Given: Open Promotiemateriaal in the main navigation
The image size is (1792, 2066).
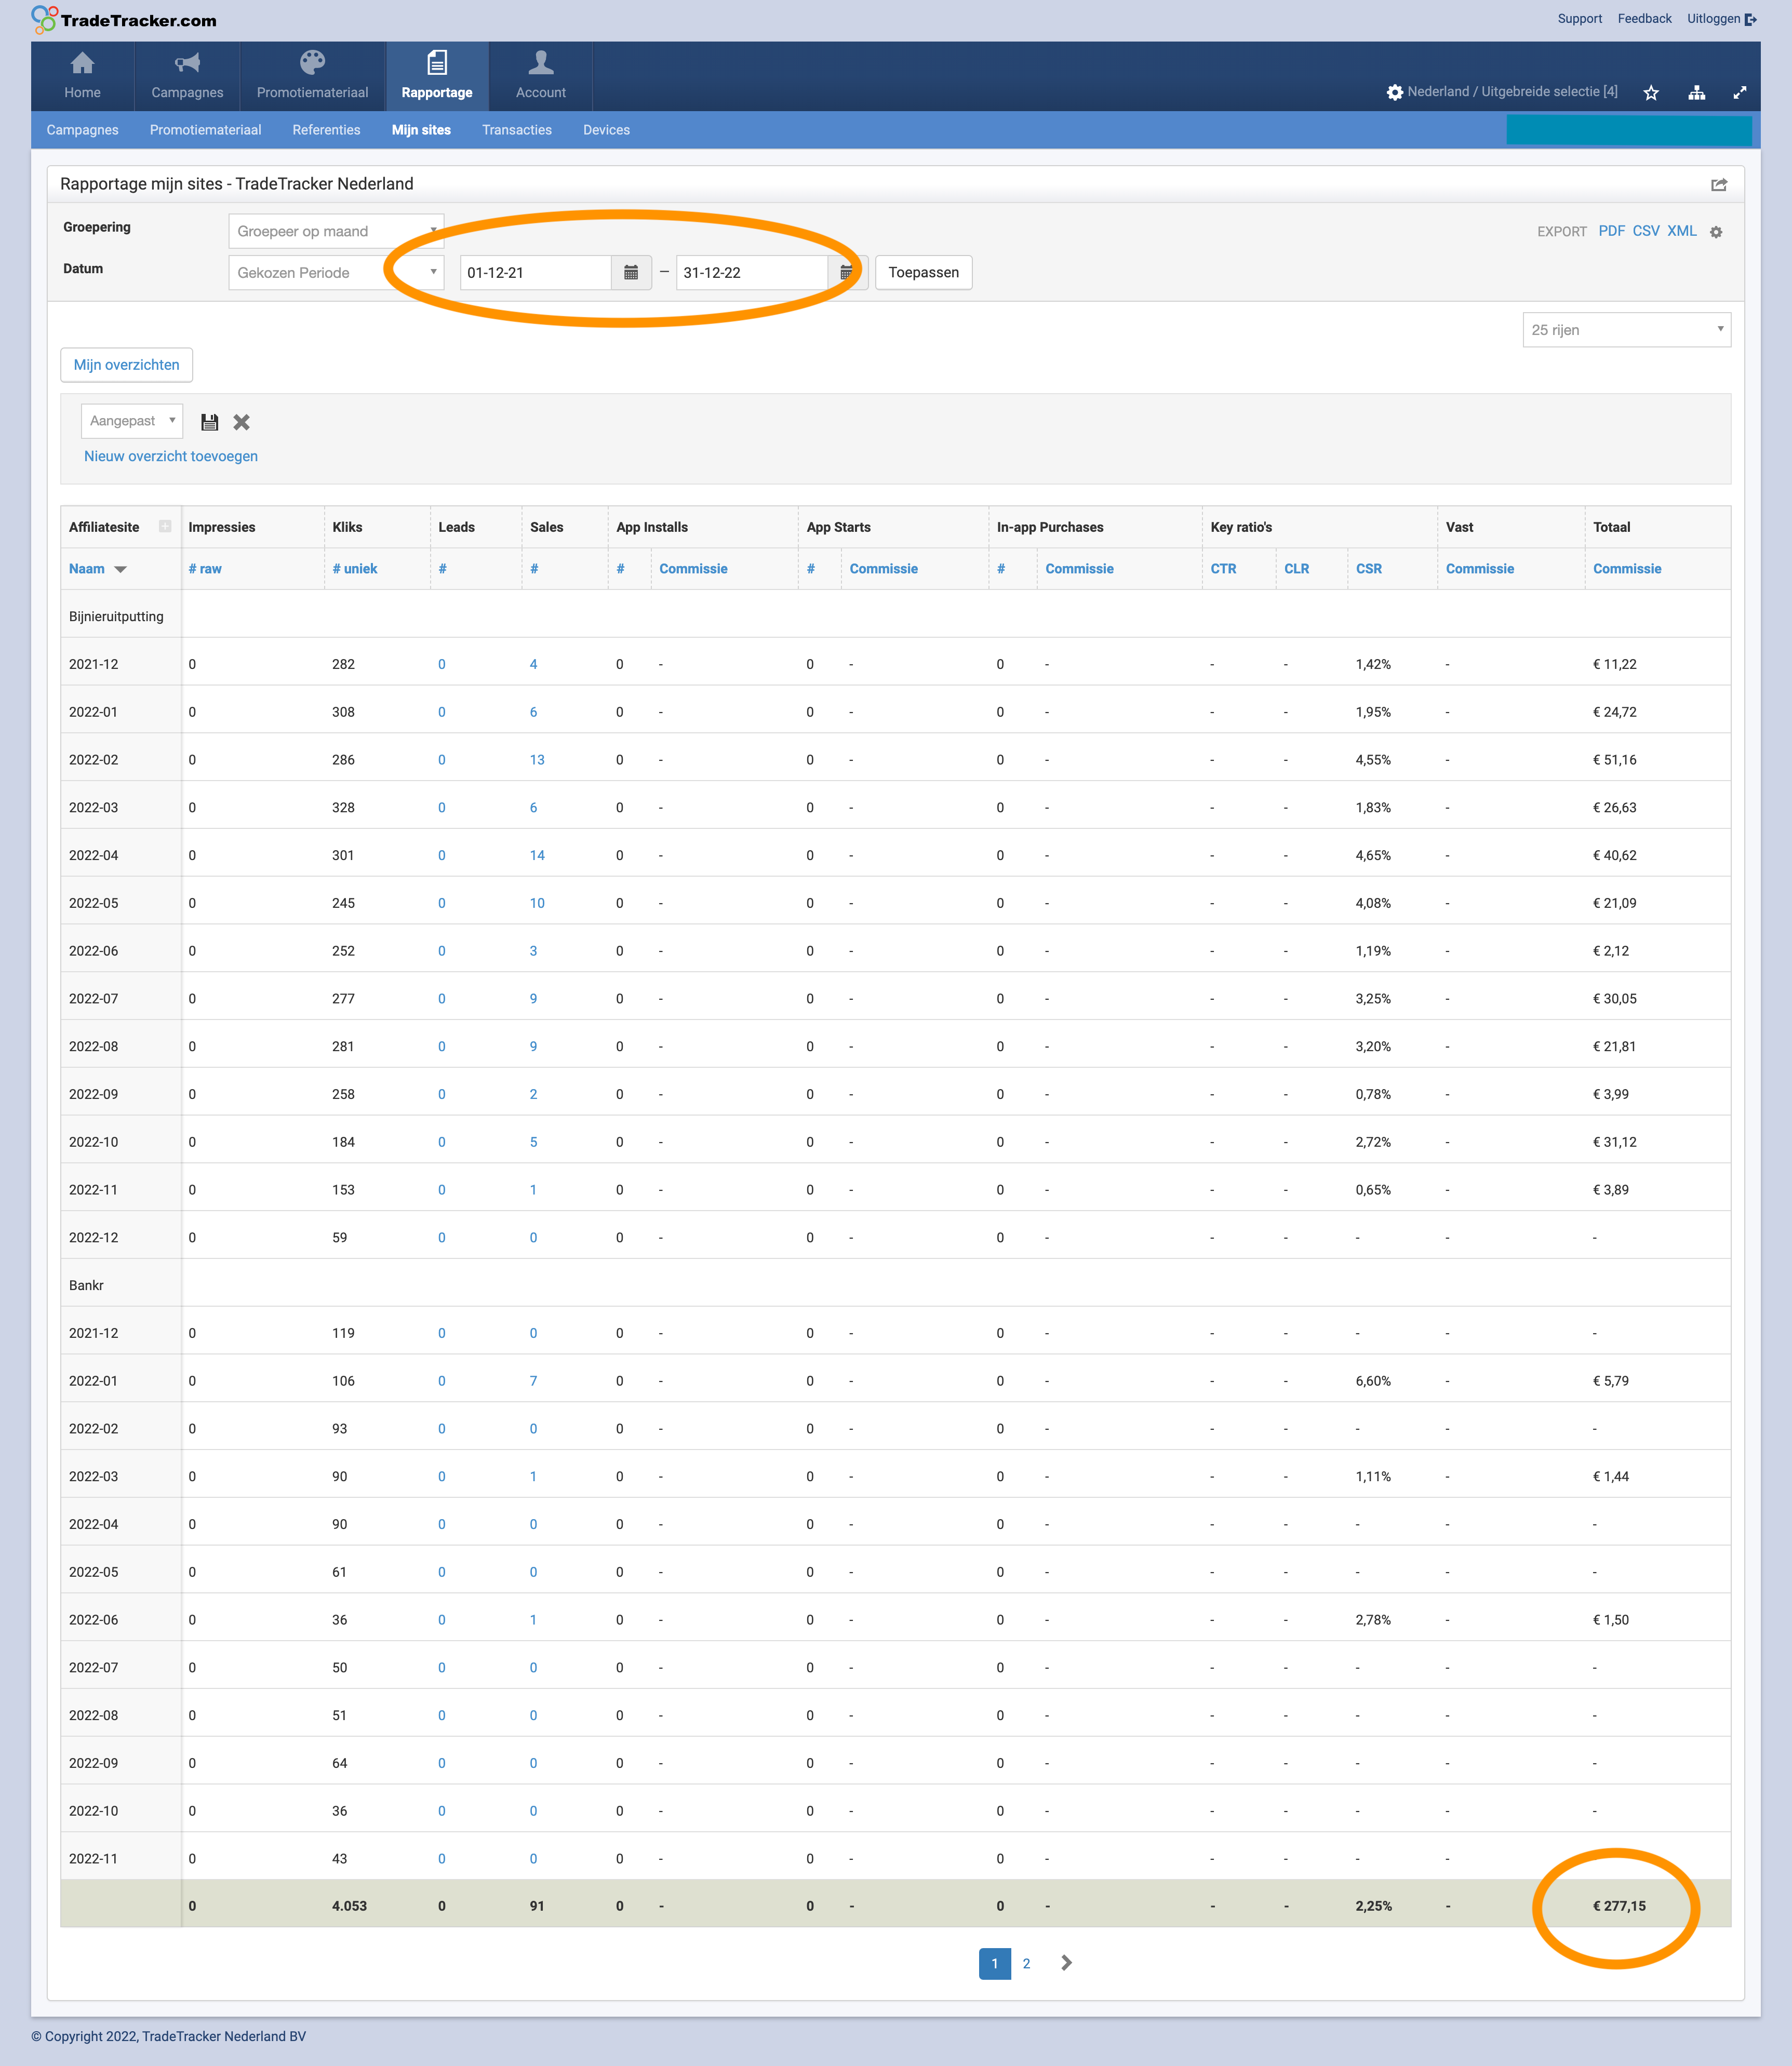Looking at the screenshot, I should pos(312,76).
